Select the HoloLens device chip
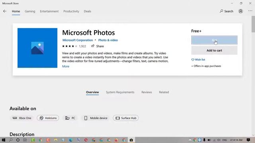This screenshot has height=143, width=255. coord(48,118)
